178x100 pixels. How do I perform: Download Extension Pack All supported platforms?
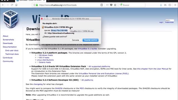click(99, 66)
